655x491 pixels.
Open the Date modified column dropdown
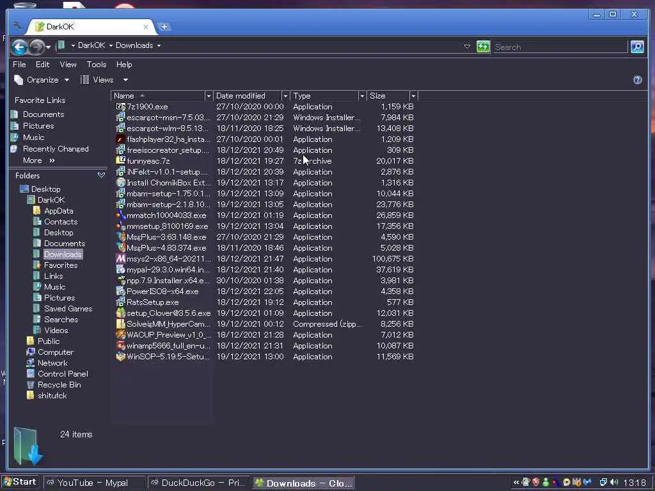(x=285, y=96)
